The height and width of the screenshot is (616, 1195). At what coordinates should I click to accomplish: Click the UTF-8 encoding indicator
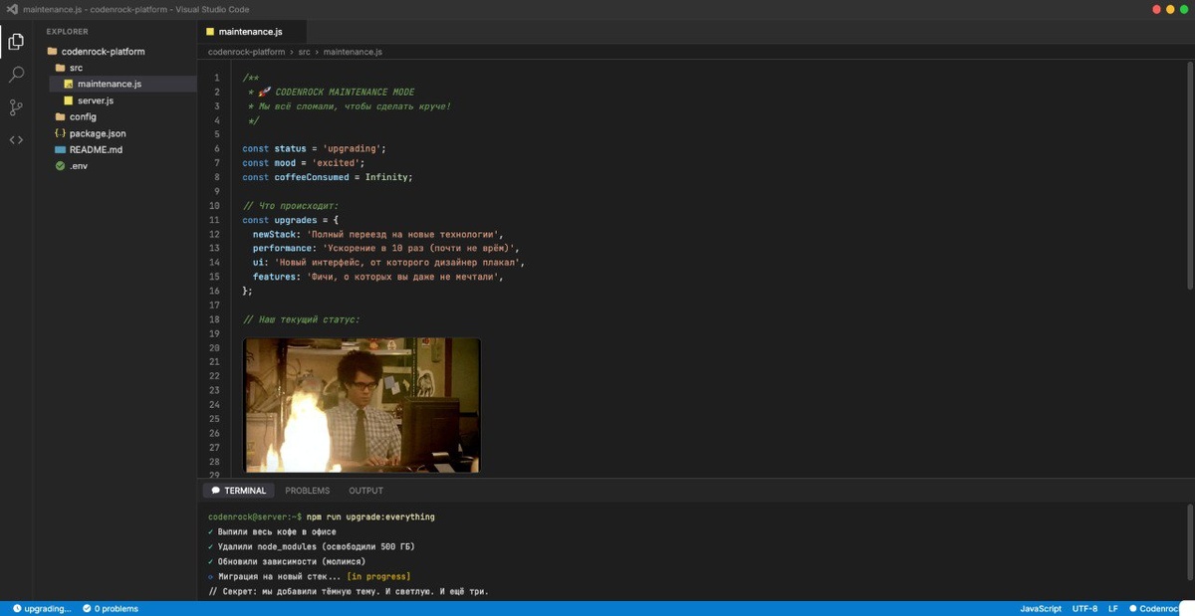[1084, 608]
